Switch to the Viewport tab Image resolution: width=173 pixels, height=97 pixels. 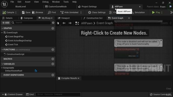pyautogui.click(x=64, y=18)
